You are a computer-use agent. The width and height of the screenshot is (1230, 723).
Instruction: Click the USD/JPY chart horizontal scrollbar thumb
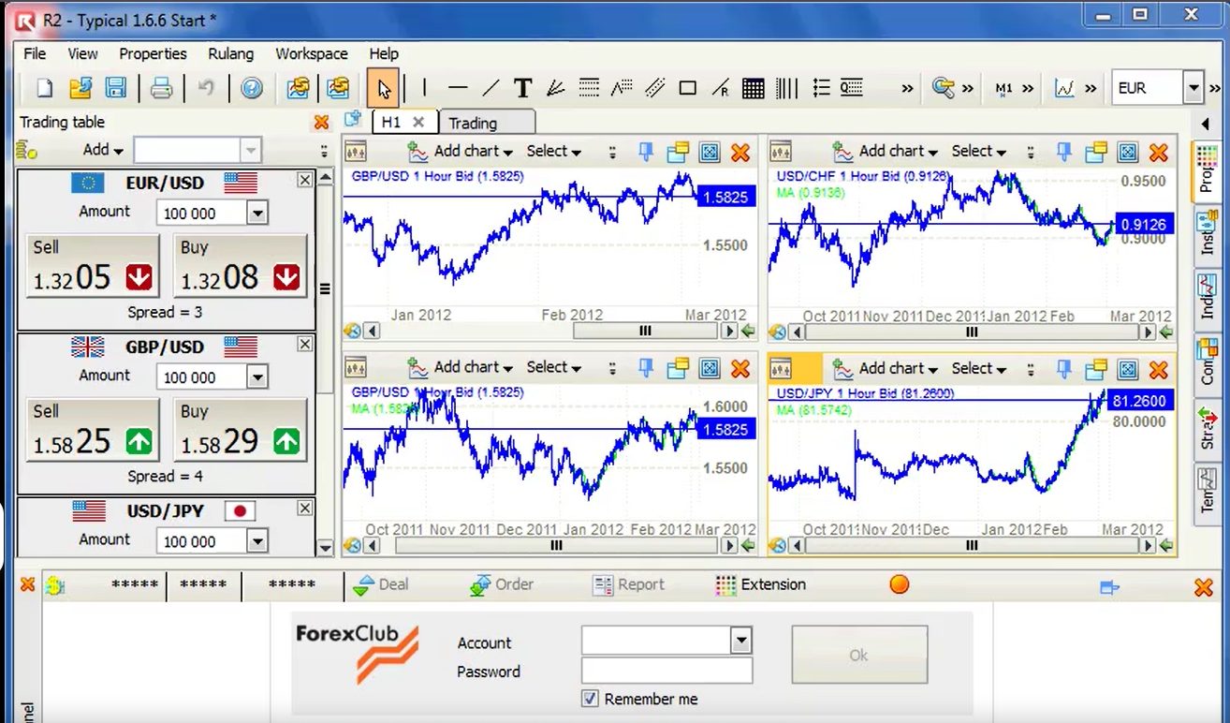971,545
